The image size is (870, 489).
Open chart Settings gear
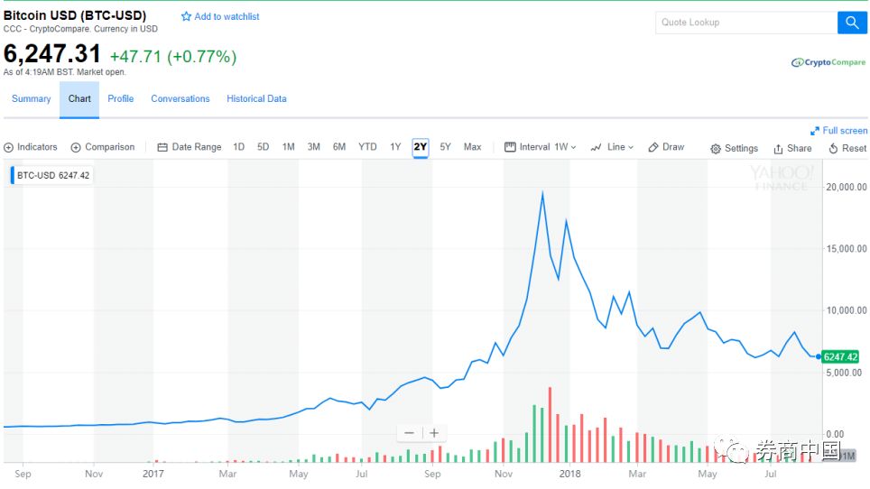click(734, 149)
